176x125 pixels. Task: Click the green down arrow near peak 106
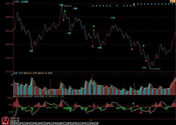(x=65, y=11)
